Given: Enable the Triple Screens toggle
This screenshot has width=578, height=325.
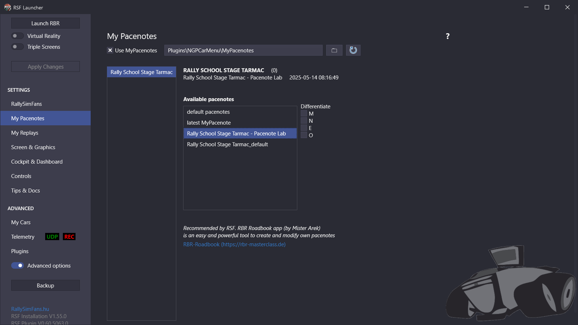Looking at the screenshot, I should point(17,47).
